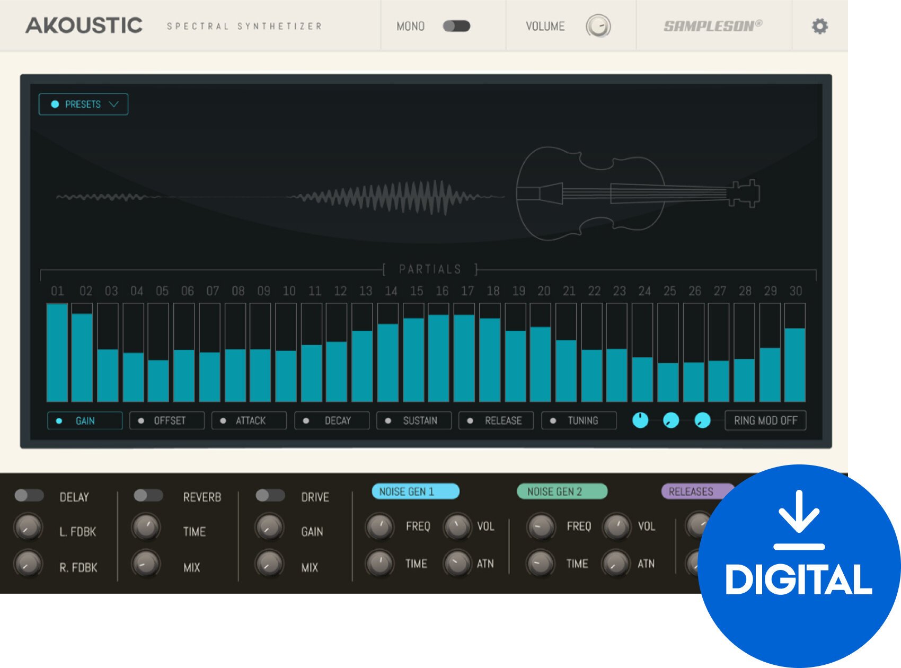This screenshot has height=668, width=901.
Task: Select the RELEASE partials tab
Action: click(x=496, y=421)
